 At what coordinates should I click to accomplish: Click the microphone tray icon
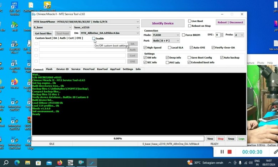(240, 163)
